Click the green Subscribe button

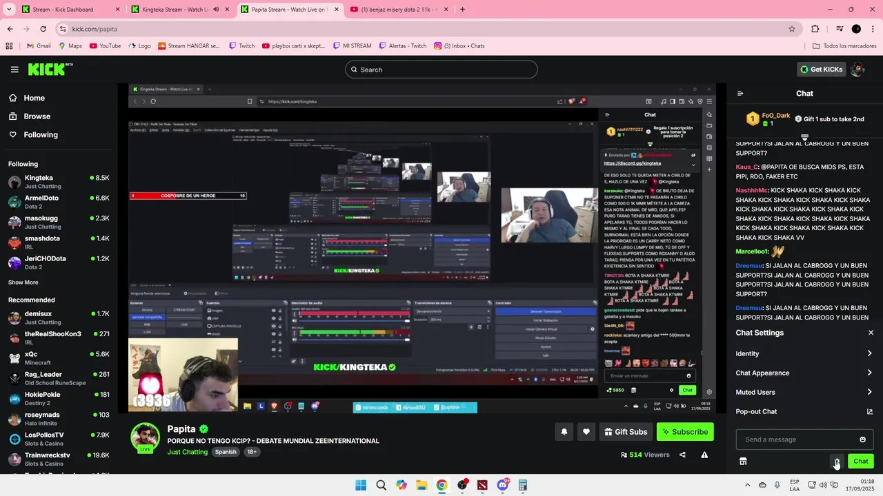685,432
